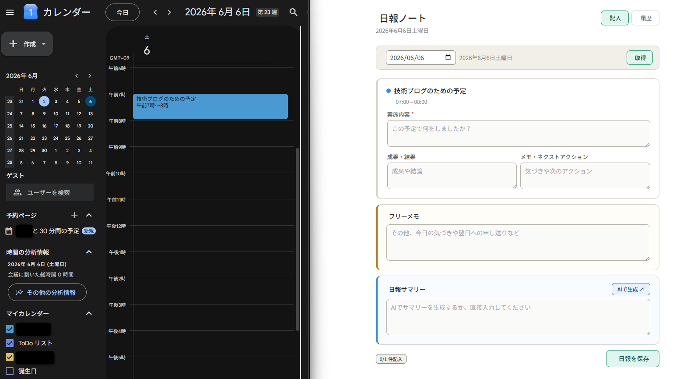Select June 19 in mini calendar
The height and width of the screenshot is (379, 680).
point(79,126)
